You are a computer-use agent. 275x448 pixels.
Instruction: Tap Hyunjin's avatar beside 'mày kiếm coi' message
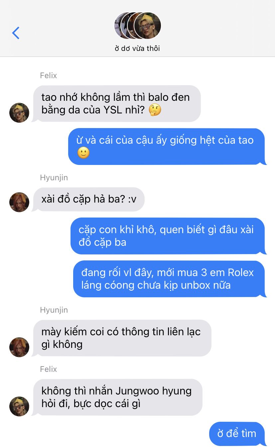[19, 347]
